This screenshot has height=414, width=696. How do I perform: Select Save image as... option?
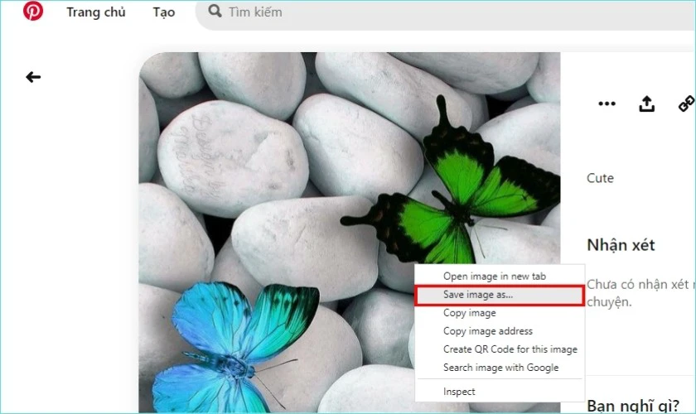tap(500, 295)
